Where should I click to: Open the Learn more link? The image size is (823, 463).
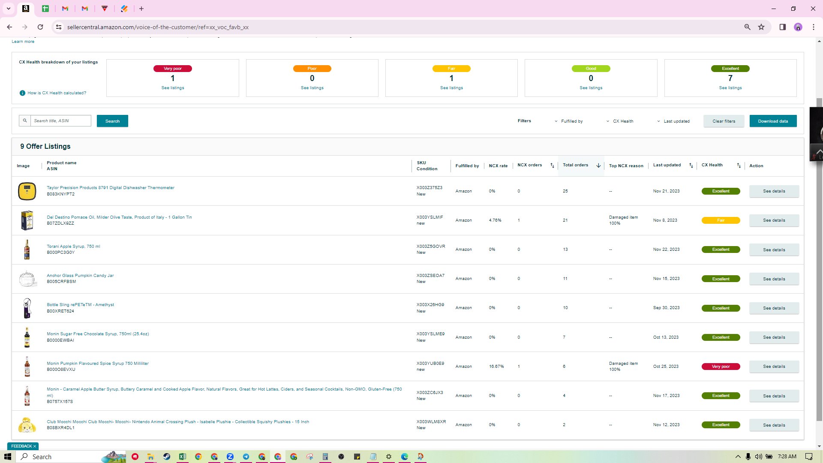pos(23,42)
